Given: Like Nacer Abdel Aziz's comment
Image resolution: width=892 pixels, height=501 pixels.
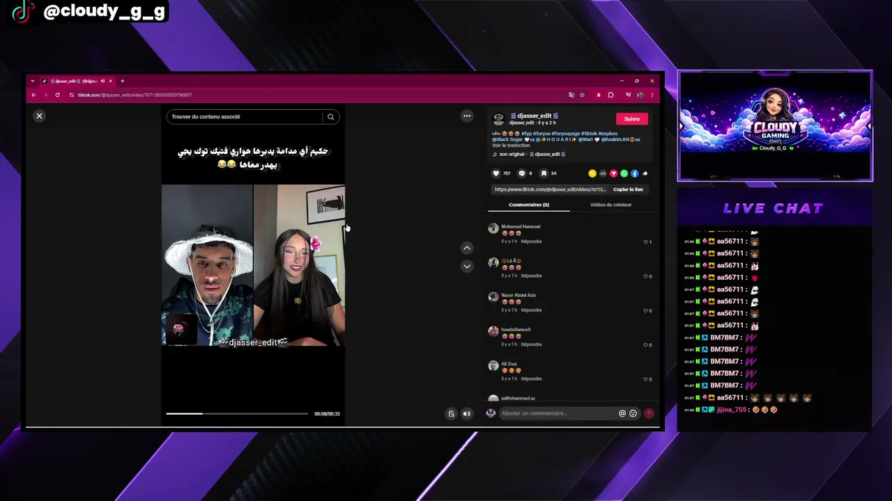Looking at the screenshot, I should pyautogui.click(x=647, y=310).
